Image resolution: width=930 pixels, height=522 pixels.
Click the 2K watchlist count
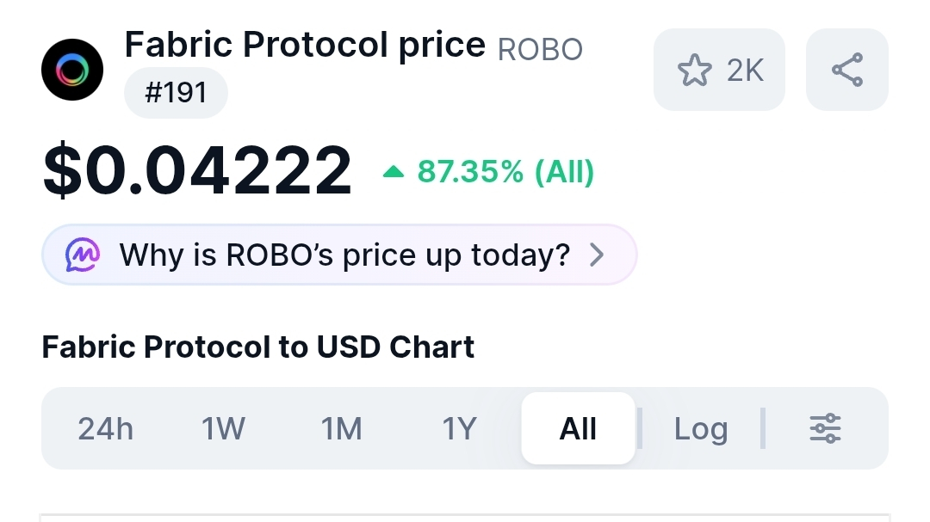[745, 71]
